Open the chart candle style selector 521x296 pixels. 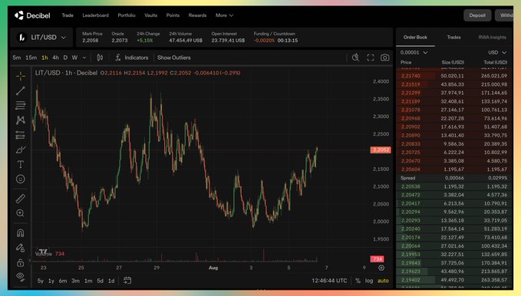tap(100, 58)
